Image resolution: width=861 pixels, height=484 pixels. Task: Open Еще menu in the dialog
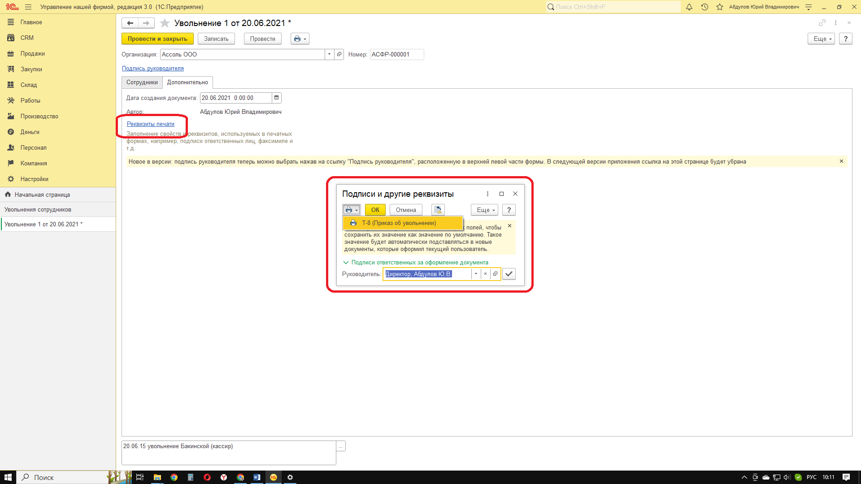[x=485, y=210]
